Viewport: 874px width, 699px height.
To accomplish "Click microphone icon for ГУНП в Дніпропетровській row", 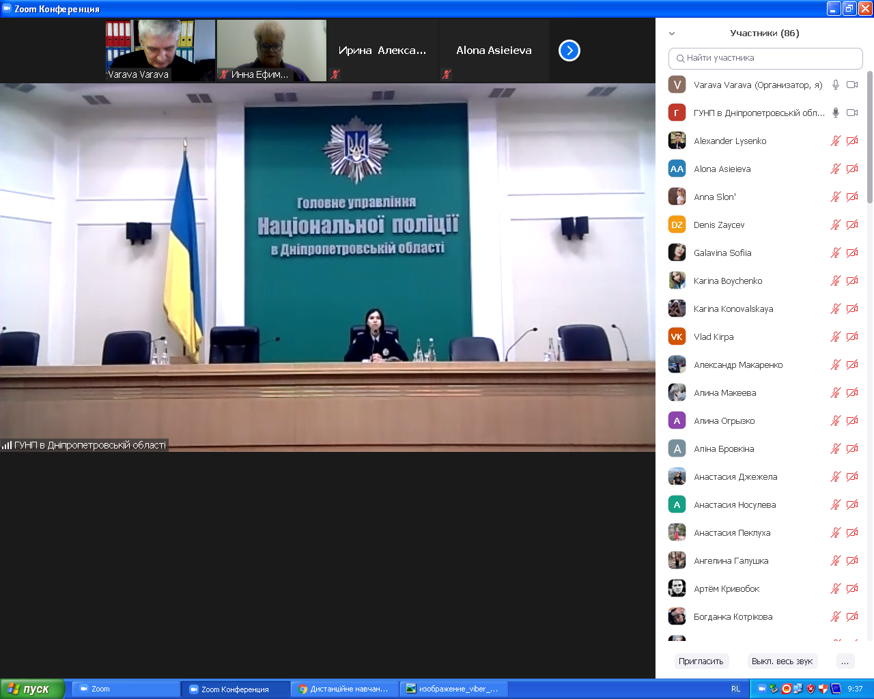I will (x=835, y=113).
